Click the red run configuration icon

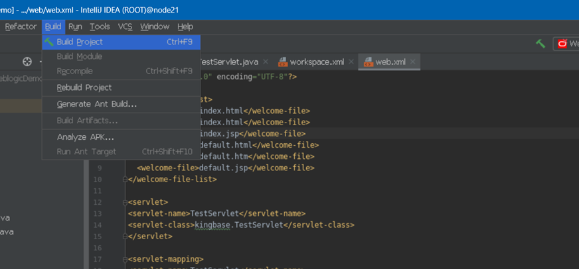(x=562, y=44)
